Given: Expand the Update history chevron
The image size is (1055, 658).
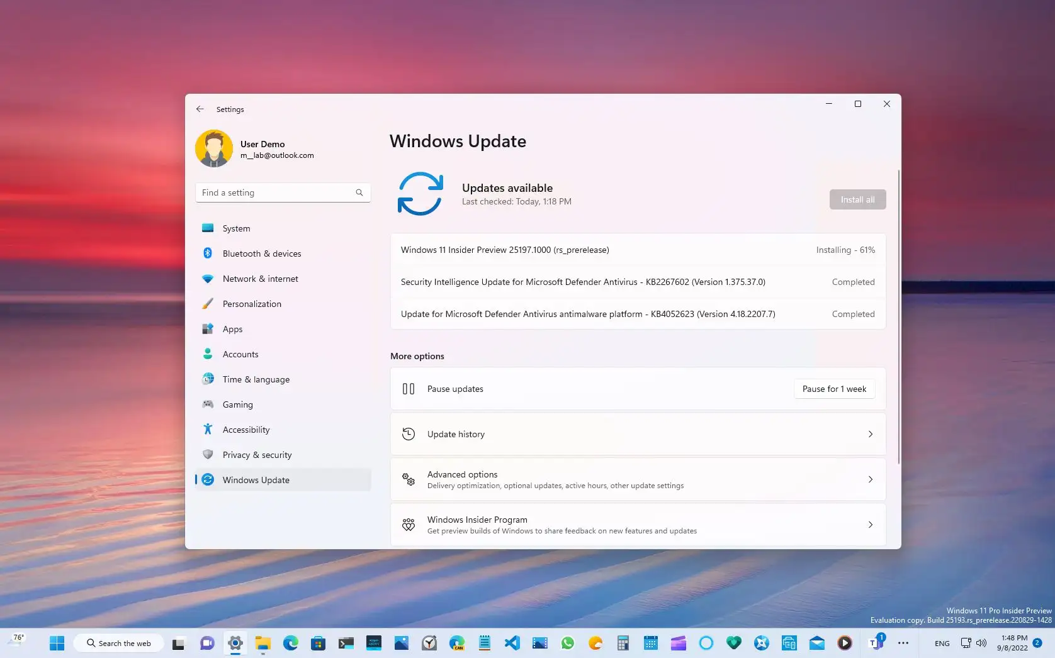Looking at the screenshot, I should click(870, 434).
